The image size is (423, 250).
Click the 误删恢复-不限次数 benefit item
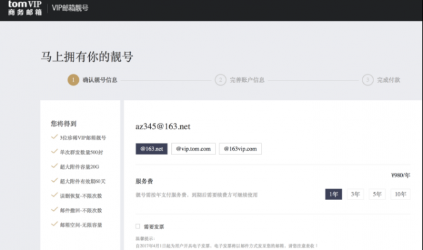pyautogui.click(x=81, y=196)
